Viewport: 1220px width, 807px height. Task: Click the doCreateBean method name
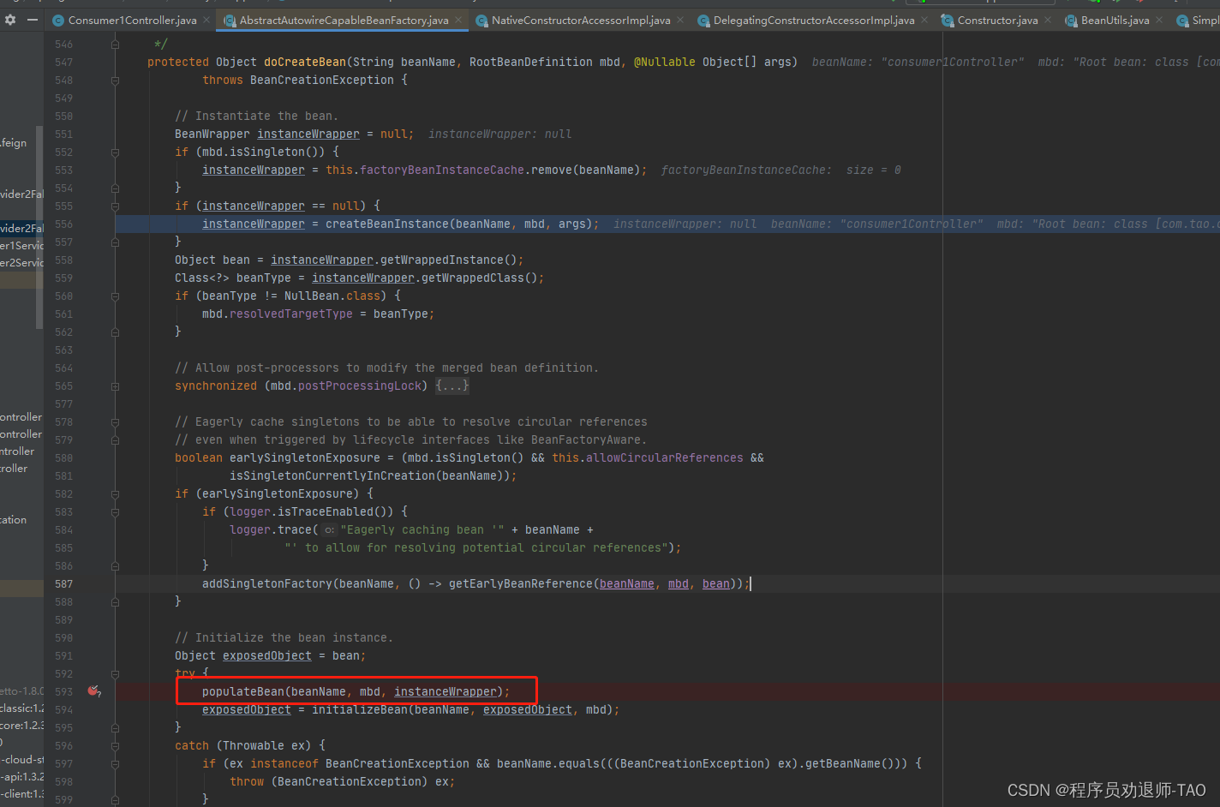305,63
